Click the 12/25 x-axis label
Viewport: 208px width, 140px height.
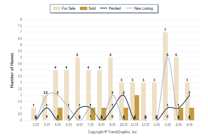coord(146,125)
